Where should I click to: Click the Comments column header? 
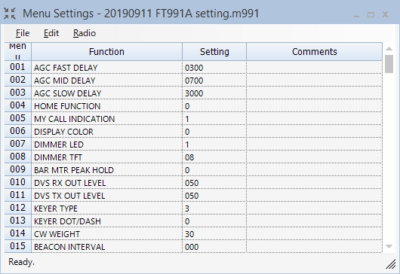coord(314,52)
